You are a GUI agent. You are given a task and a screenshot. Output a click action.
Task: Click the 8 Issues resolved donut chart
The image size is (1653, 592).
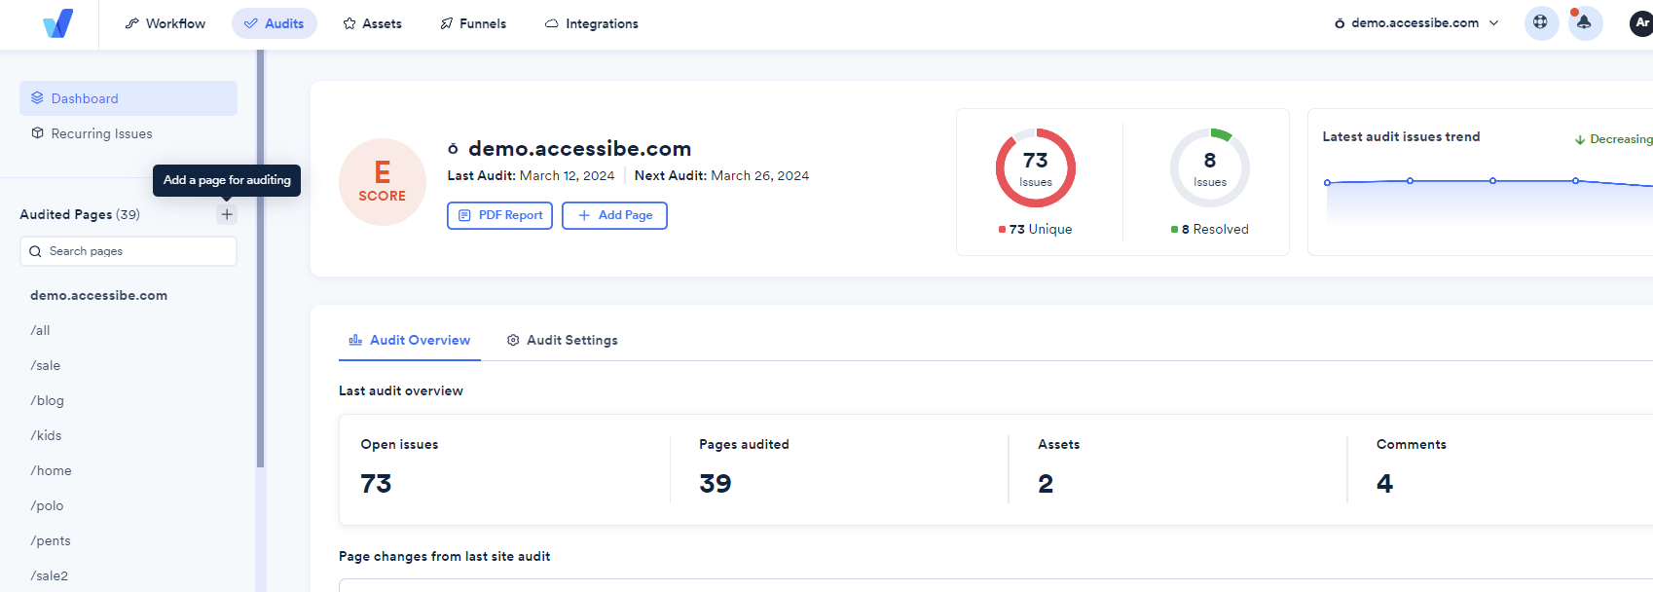pyautogui.click(x=1210, y=167)
